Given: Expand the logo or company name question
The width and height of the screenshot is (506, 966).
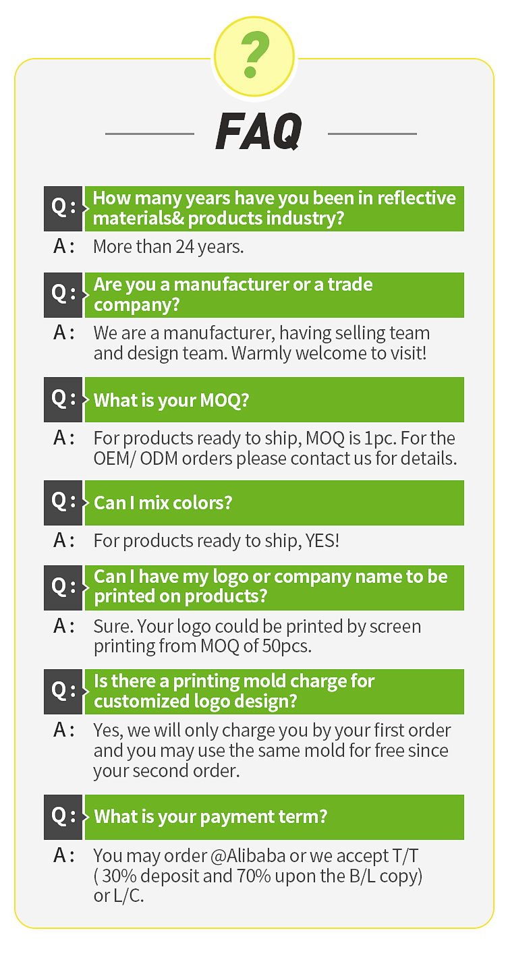Looking at the screenshot, I should coord(274,588).
